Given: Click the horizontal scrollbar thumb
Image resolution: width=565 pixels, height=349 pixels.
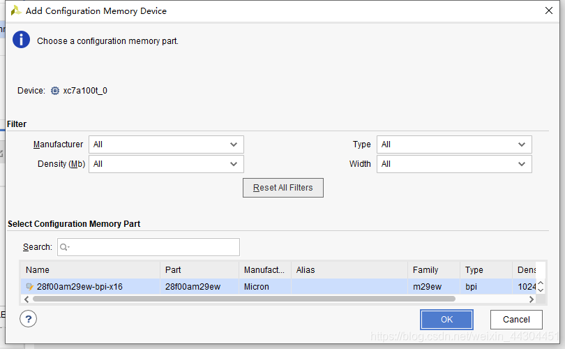Looking at the screenshot, I should pos(244,299).
